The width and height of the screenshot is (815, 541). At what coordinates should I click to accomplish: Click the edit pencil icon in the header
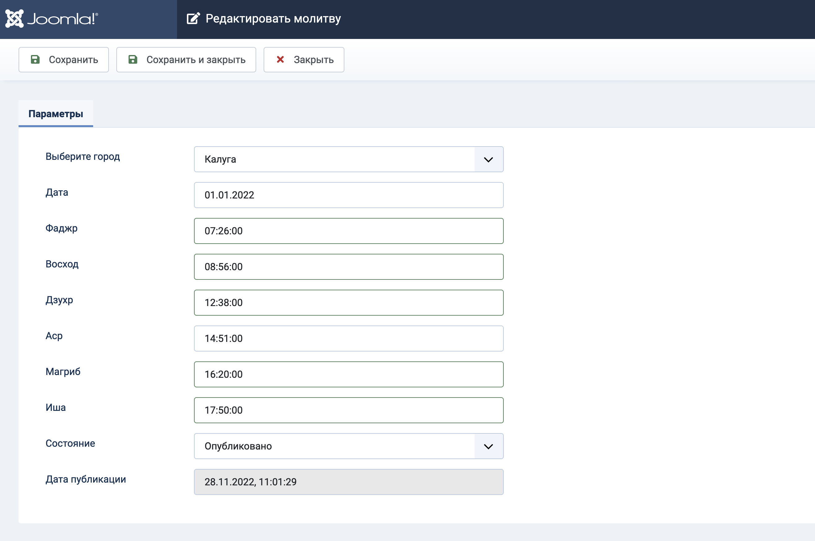(193, 18)
